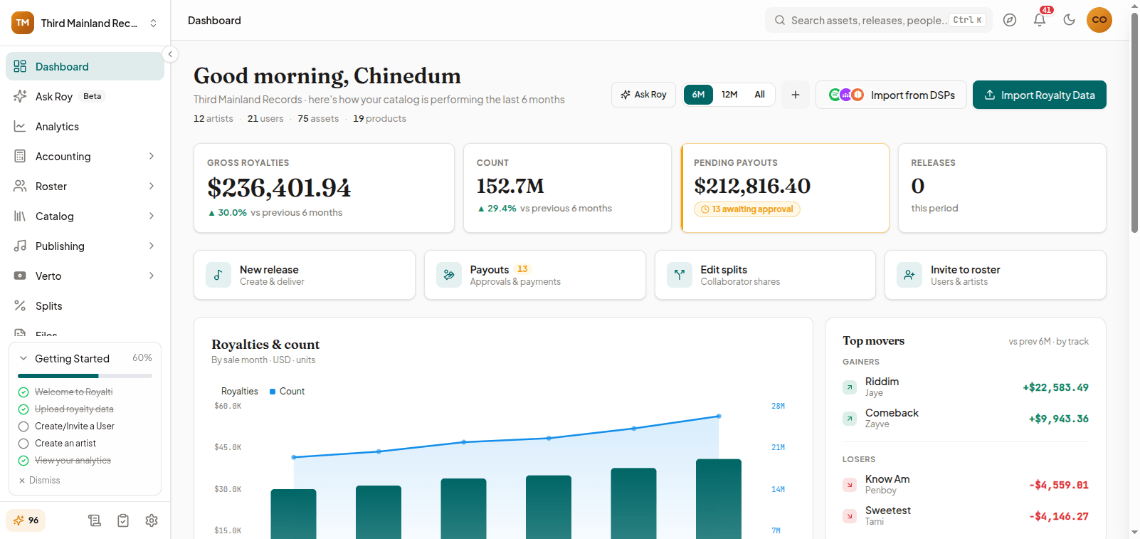
Task: Open the 13 awaiting approval badge
Action: [746, 209]
